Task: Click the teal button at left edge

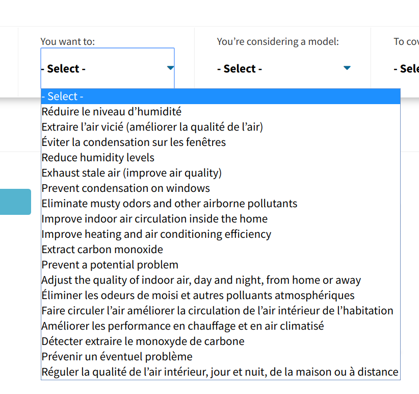Action: (x=15, y=202)
